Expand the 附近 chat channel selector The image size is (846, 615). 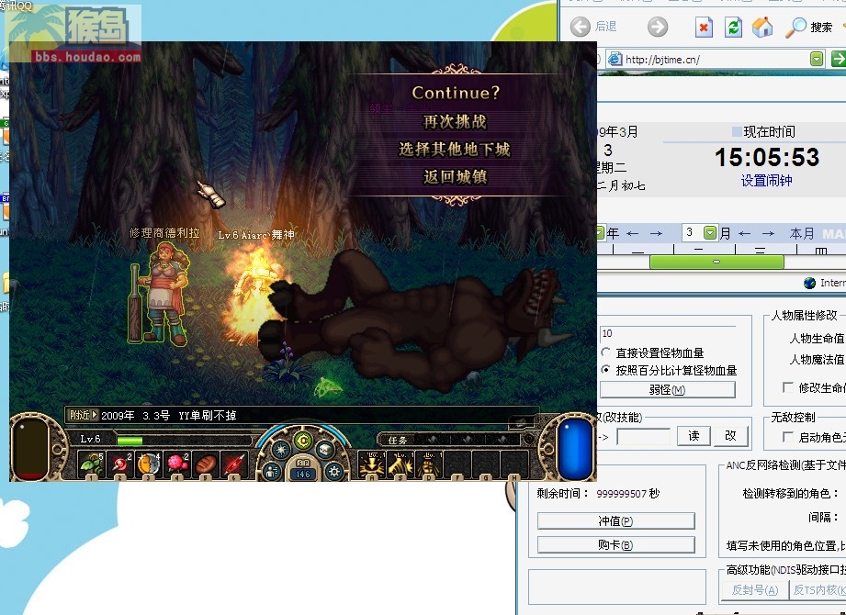(83, 415)
